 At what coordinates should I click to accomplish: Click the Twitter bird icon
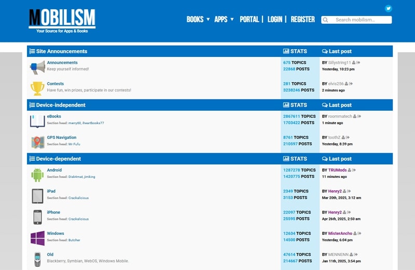[388, 8]
